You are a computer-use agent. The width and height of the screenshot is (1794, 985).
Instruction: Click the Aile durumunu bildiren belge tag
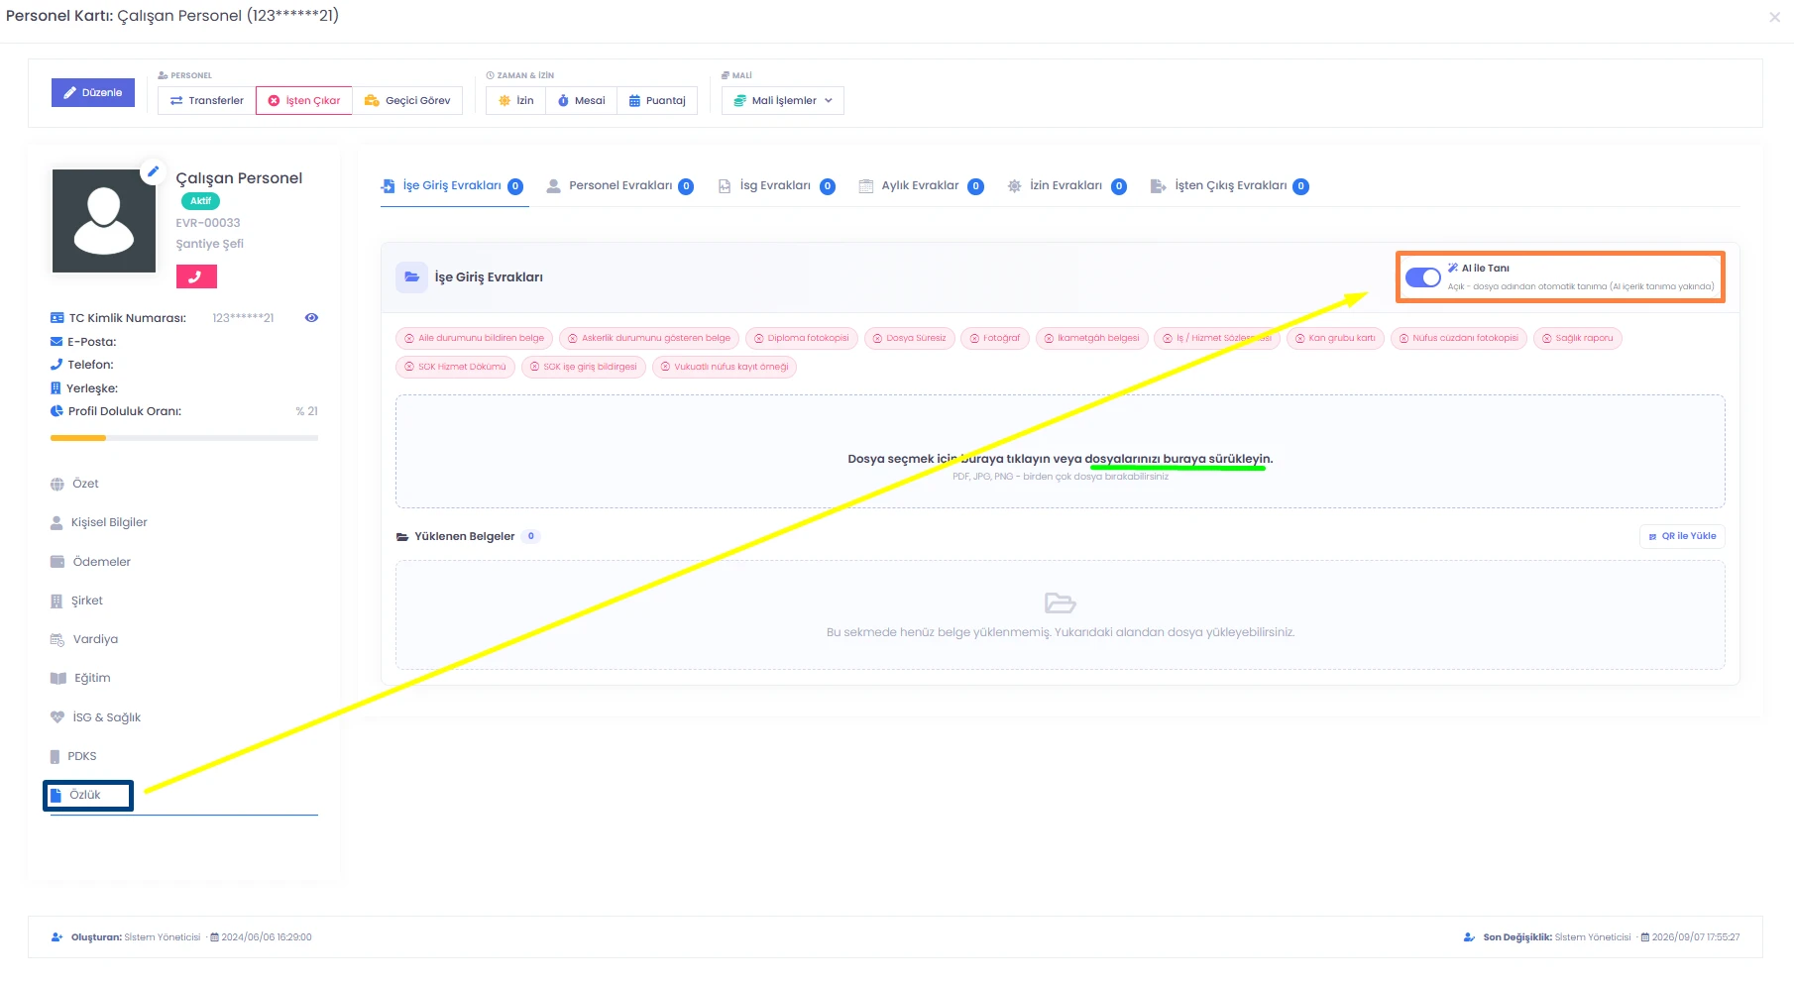pyautogui.click(x=474, y=338)
